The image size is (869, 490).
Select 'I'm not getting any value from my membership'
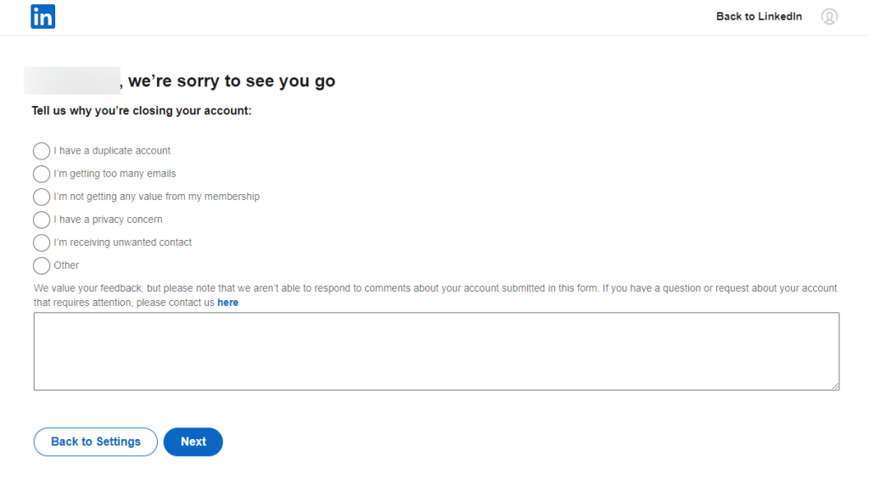(x=41, y=197)
